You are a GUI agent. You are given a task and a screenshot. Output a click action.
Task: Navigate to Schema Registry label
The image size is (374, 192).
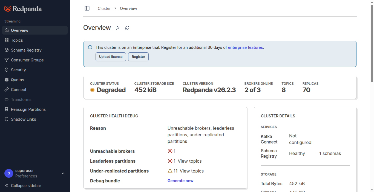[x=26, y=50]
